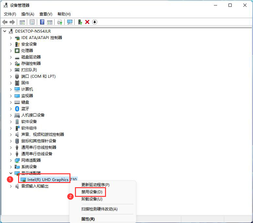Click the Properties sheet toolbar icon
253x223 pixels.
tap(32, 22)
